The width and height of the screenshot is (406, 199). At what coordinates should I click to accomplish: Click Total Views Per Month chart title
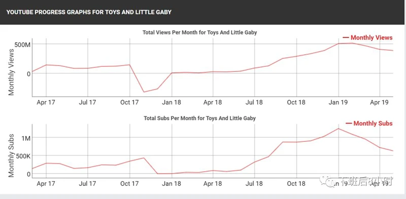[x=199, y=32]
